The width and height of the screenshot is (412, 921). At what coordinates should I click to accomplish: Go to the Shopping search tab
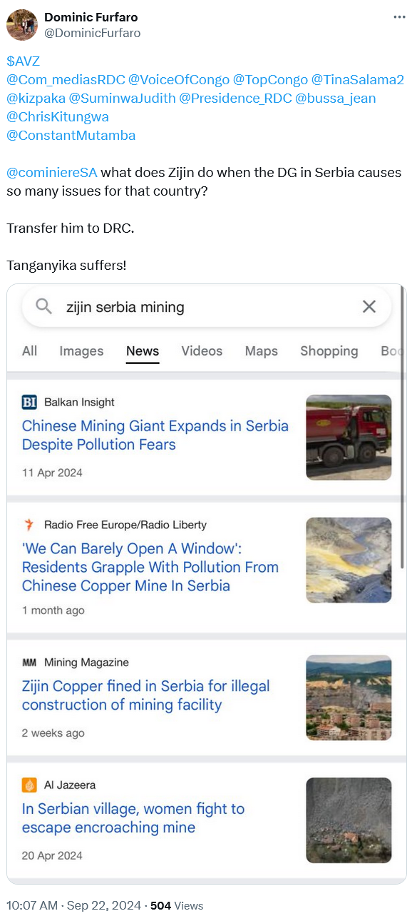pos(329,351)
